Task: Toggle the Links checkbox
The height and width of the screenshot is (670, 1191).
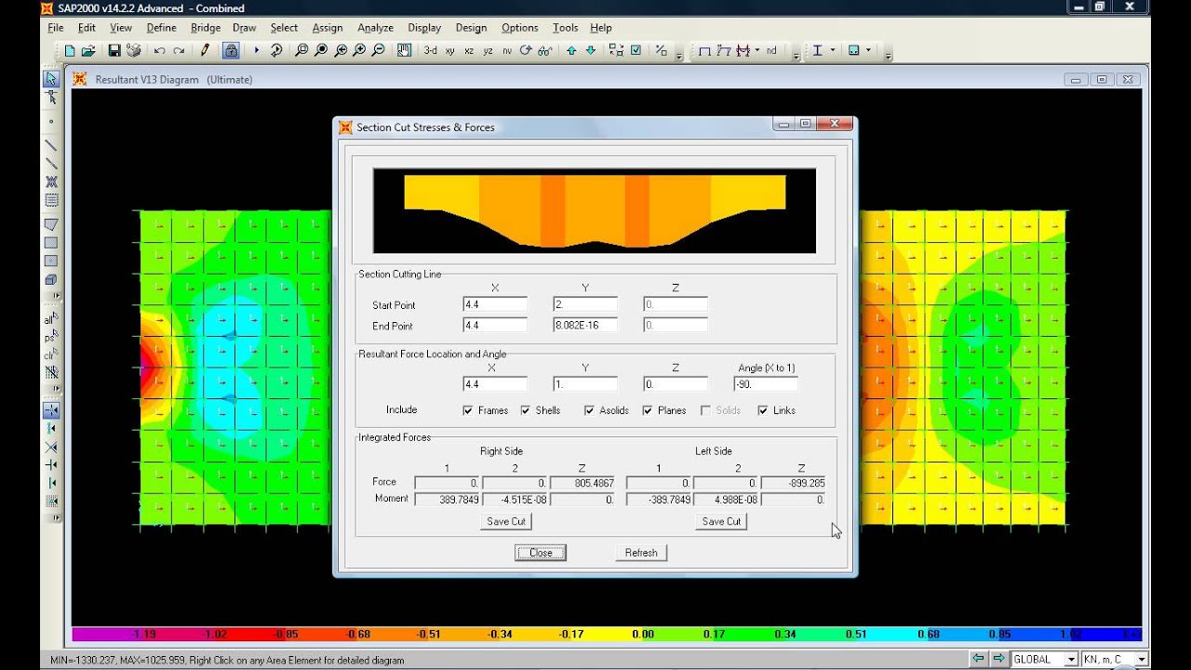Action: coord(763,410)
